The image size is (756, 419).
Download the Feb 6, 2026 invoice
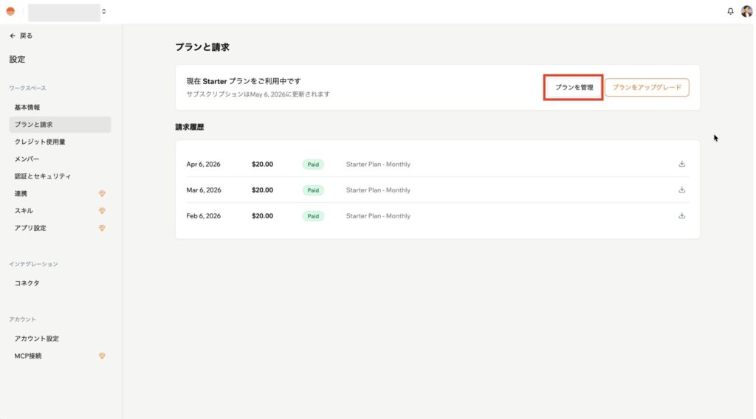(682, 215)
